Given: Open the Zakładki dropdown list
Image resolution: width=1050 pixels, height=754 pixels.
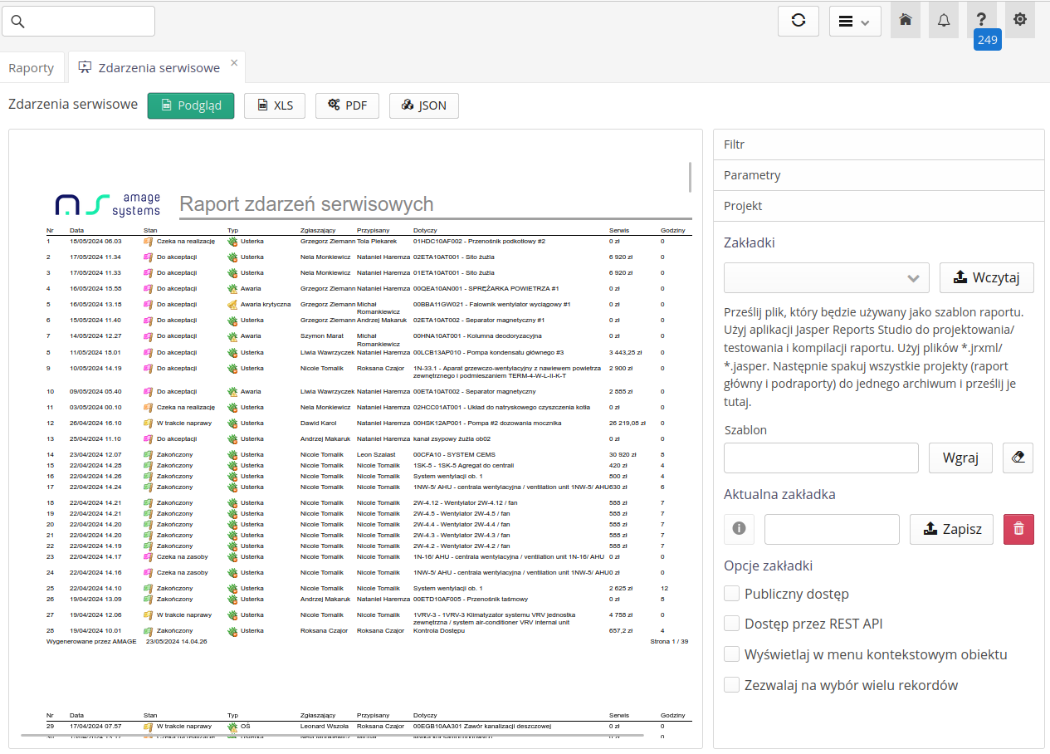Looking at the screenshot, I should click(826, 278).
